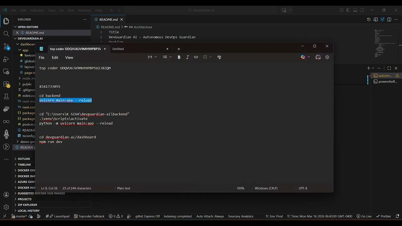
Task: Open the Notepad account profile picture
Action: pos(318,57)
